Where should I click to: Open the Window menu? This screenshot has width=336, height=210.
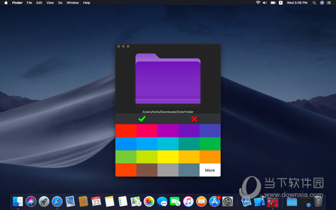click(x=73, y=3)
